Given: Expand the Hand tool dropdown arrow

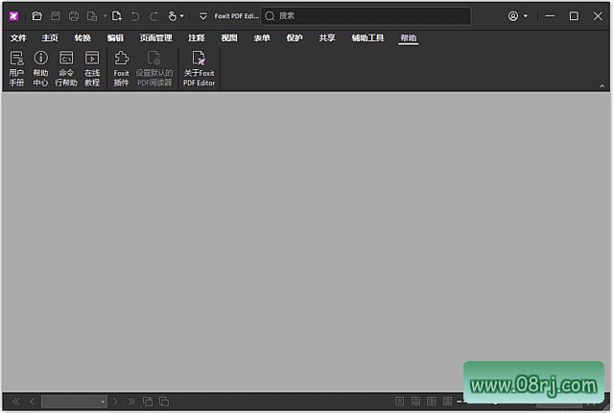Looking at the screenshot, I should [x=181, y=16].
